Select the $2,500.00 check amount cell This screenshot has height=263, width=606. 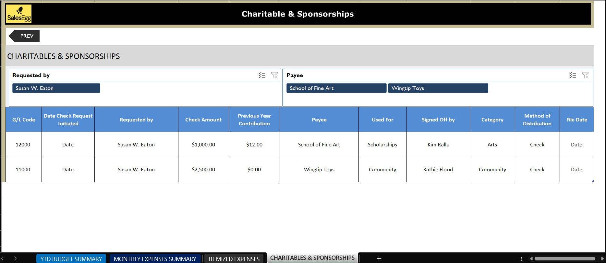coord(203,169)
